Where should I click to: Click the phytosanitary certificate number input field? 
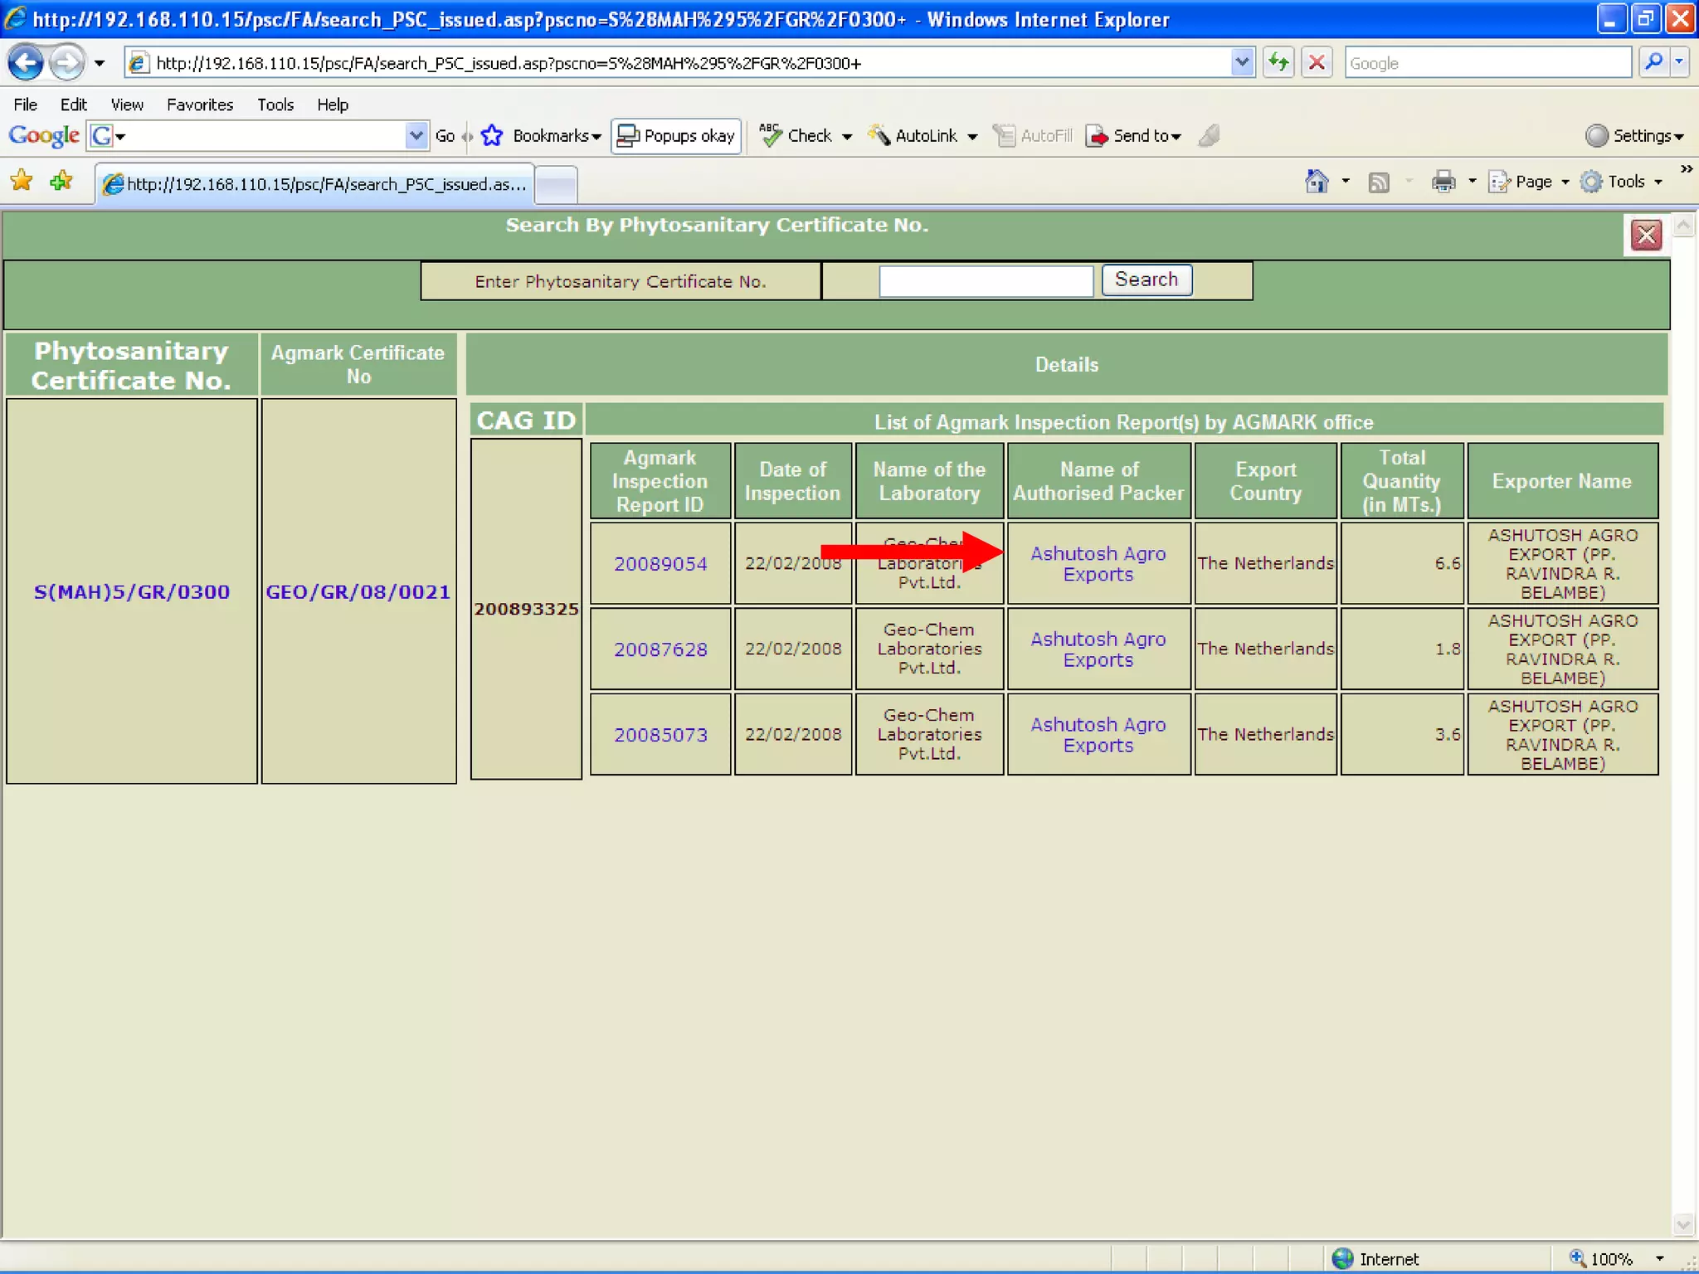coord(986,282)
